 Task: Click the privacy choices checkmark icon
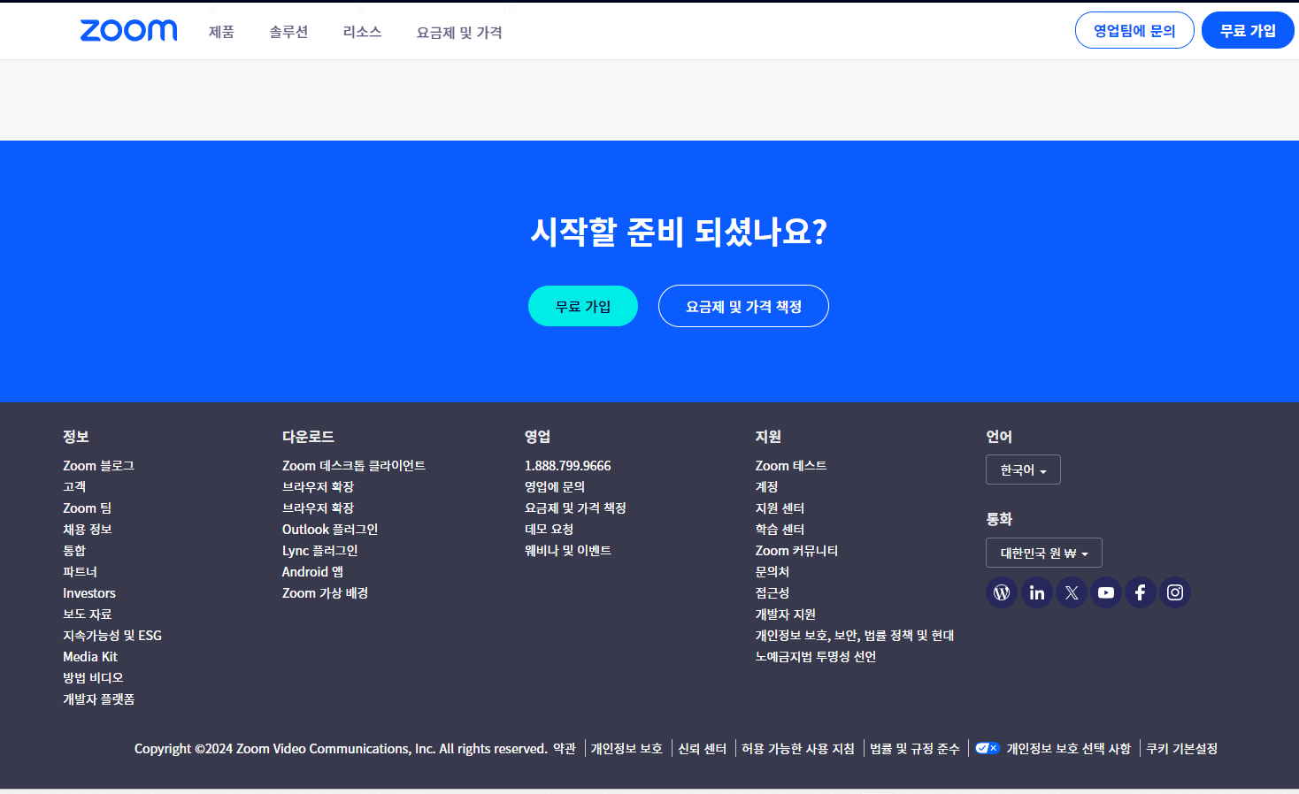pyautogui.click(x=987, y=748)
